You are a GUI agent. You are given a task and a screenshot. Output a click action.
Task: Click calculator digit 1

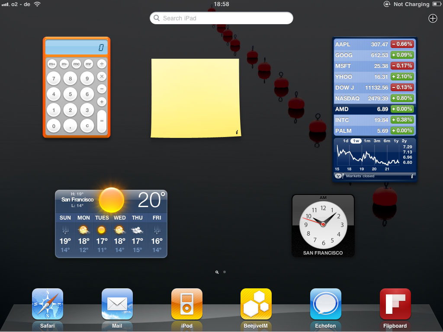54,110
